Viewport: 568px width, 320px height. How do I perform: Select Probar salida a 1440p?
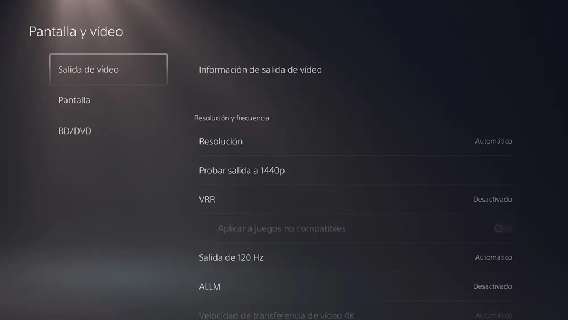(x=356, y=171)
